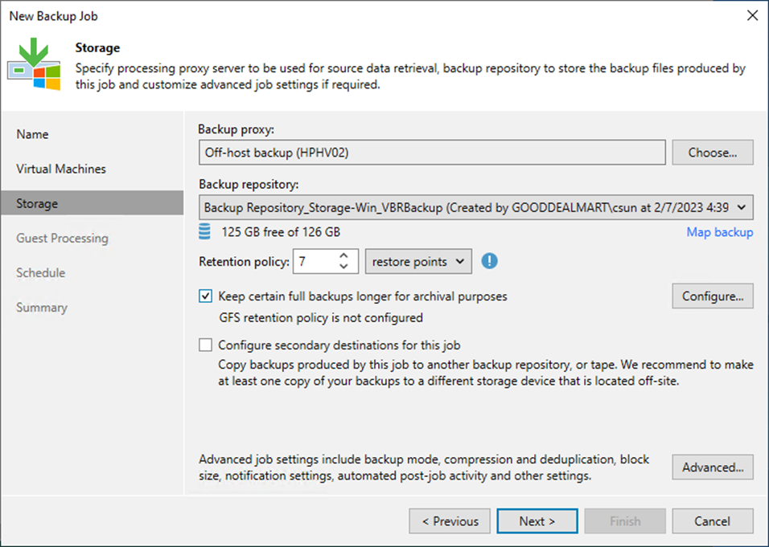Viewport: 769px width, 547px height.
Task: Click in the Retention policy number field
Action: point(315,262)
